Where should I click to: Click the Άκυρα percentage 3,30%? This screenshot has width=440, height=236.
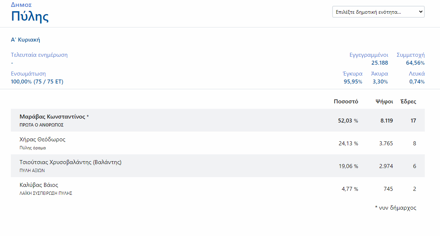coord(380,82)
